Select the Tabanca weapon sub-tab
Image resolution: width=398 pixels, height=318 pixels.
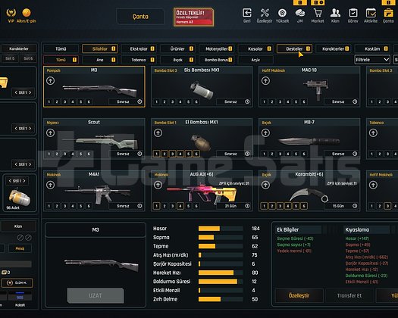pos(139,60)
